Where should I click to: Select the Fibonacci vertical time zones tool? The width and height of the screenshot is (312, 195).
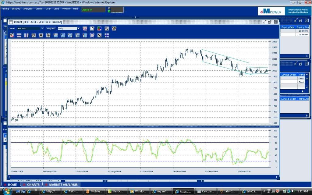point(85,35)
